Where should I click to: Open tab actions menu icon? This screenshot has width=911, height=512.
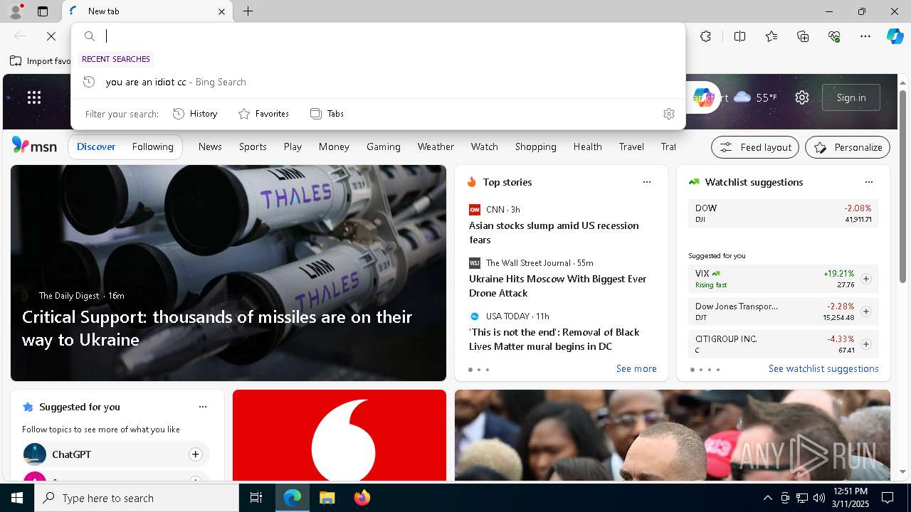[43, 11]
